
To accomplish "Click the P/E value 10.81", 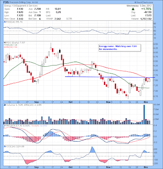I will click(58, 9).
